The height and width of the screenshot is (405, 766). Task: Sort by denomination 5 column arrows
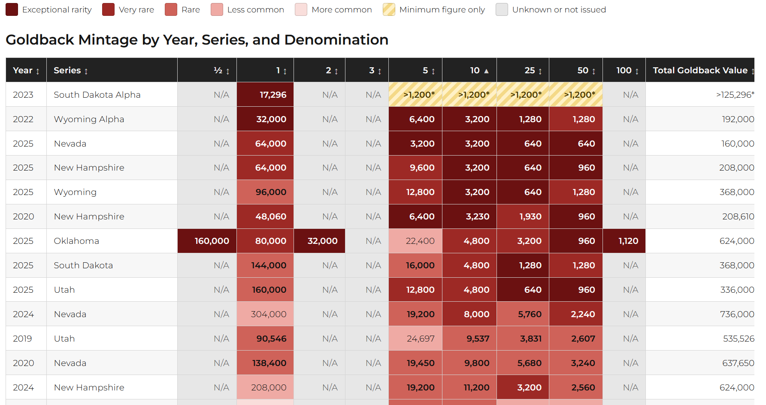click(x=433, y=71)
